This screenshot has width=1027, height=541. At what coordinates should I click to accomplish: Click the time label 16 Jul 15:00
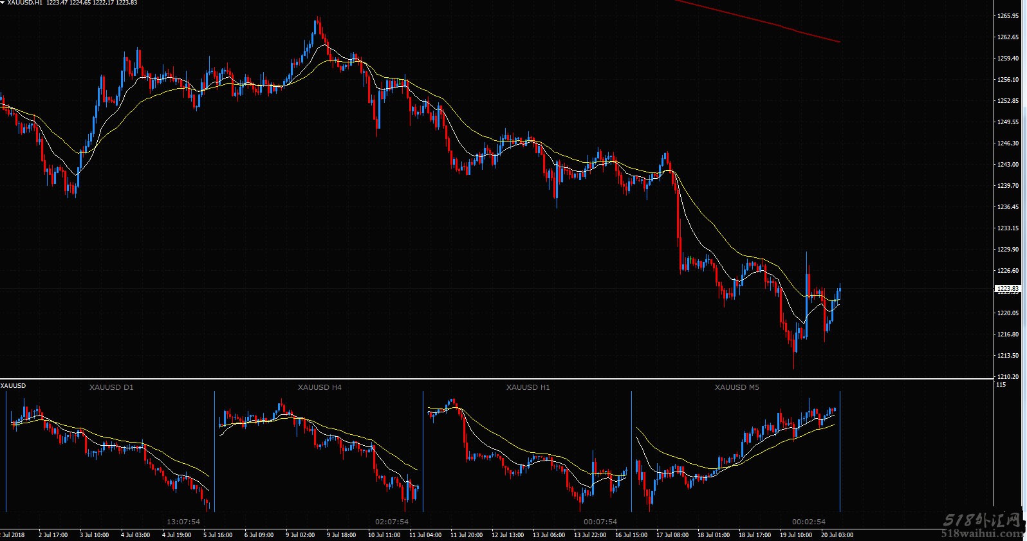(x=631, y=535)
